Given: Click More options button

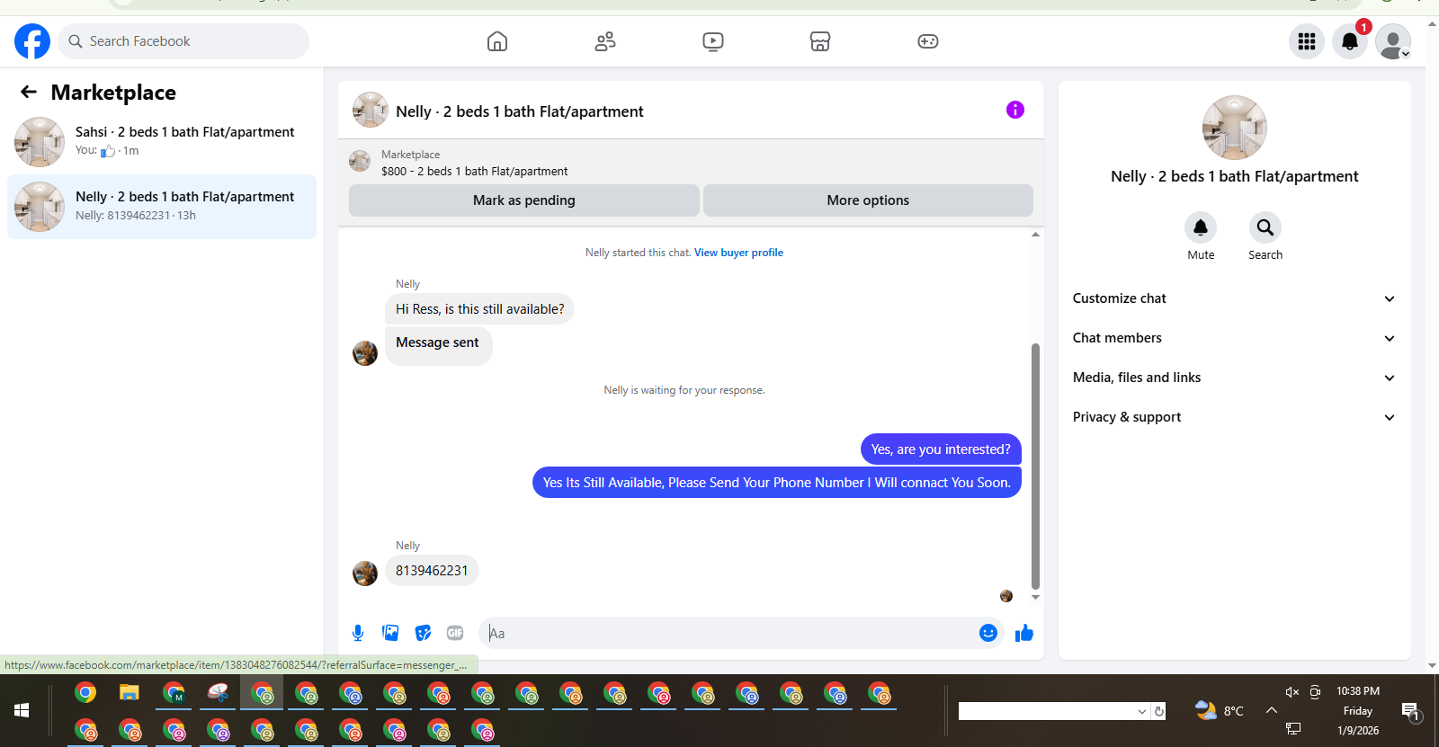Looking at the screenshot, I should [x=868, y=200].
